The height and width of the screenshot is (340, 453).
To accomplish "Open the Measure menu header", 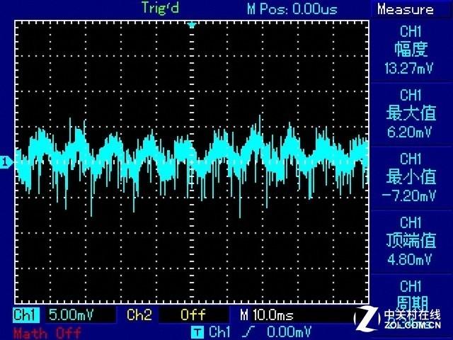I will coord(406,10).
